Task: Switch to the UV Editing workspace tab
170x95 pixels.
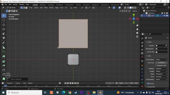Action: (x=59, y=5)
